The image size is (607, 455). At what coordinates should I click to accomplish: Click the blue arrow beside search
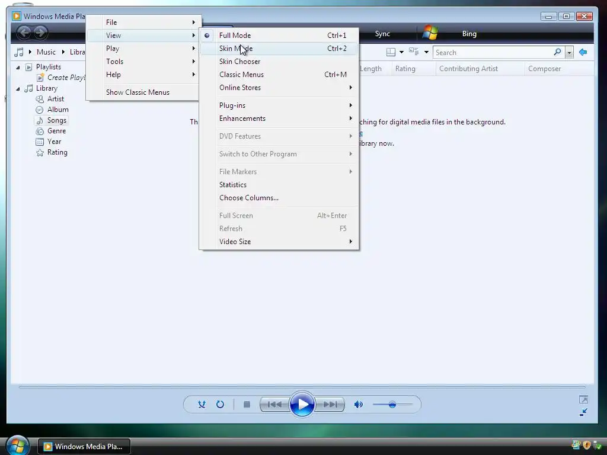[583, 52]
